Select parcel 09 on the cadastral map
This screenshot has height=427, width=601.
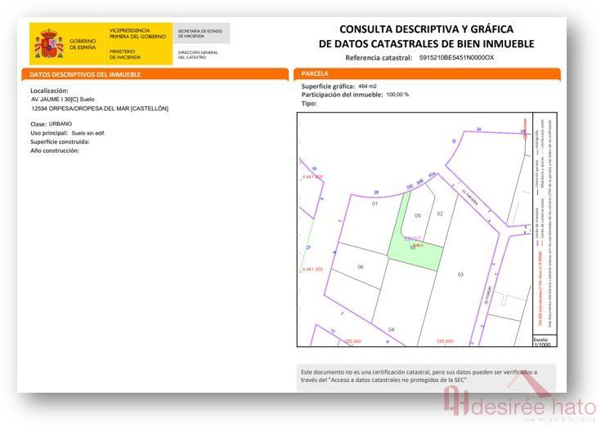(x=417, y=216)
